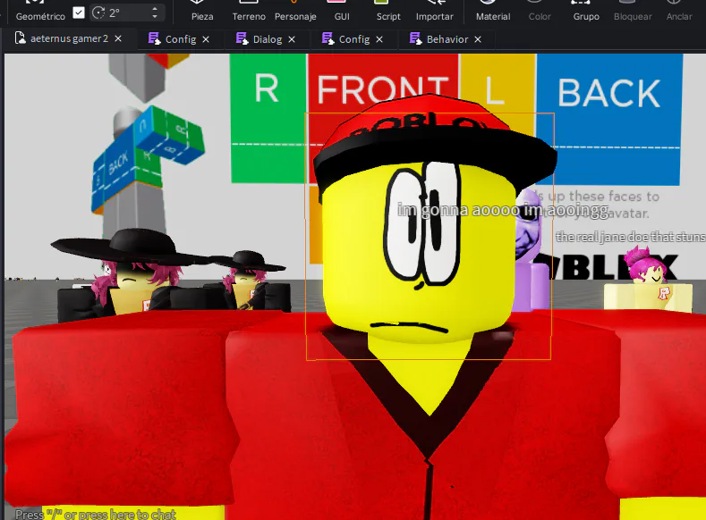Open the Config tab left of Behavior
Viewport: 706px width, 520px height.
[354, 39]
